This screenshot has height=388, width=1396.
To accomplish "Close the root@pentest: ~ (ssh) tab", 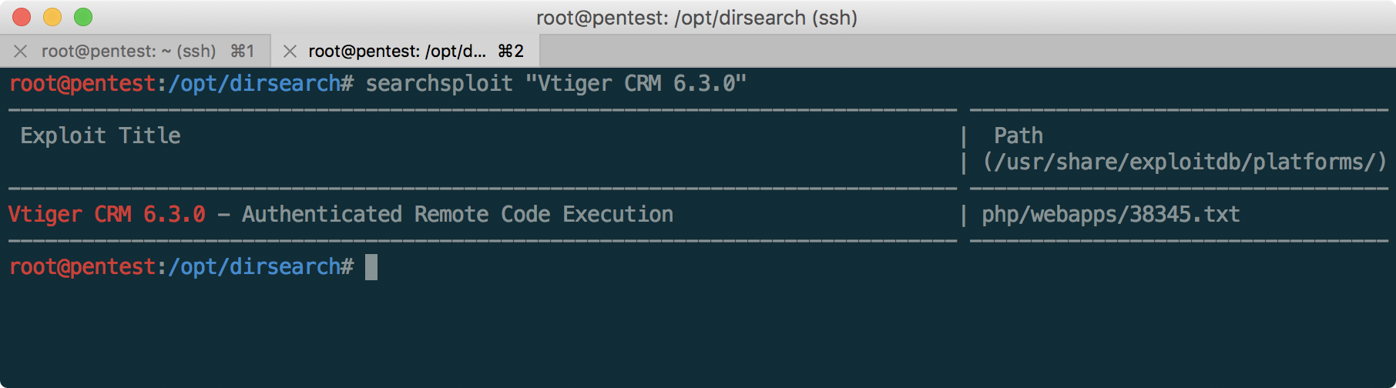I will pos(21,52).
